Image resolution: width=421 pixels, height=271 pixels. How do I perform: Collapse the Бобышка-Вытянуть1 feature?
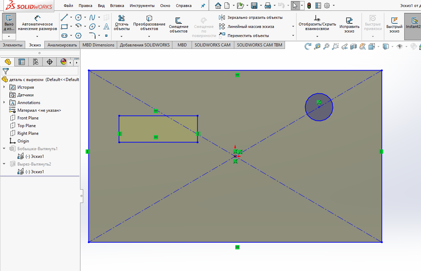pyautogui.click(x=4, y=148)
